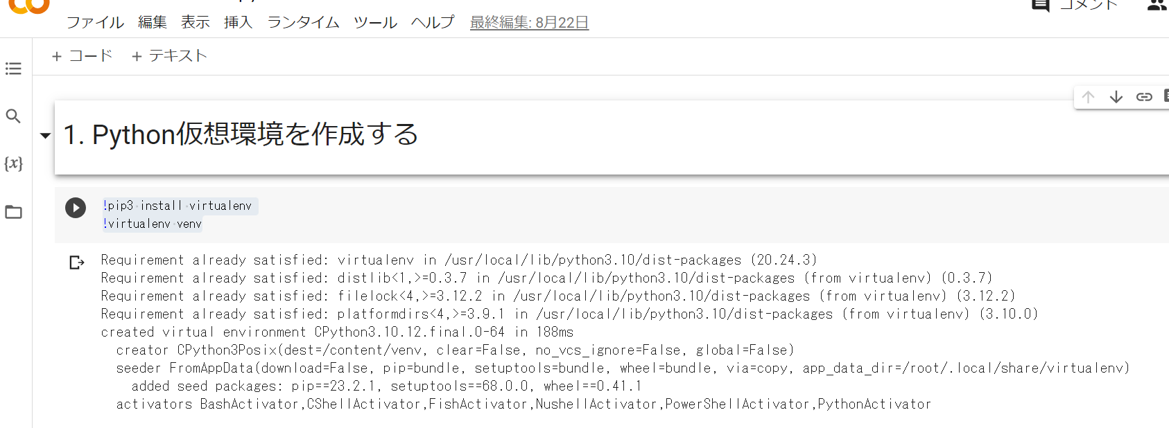Run the pip3 install virtualenv cell
Image resolution: width=1169 pixels, height=428 pixels.
[x=76, y=208]
